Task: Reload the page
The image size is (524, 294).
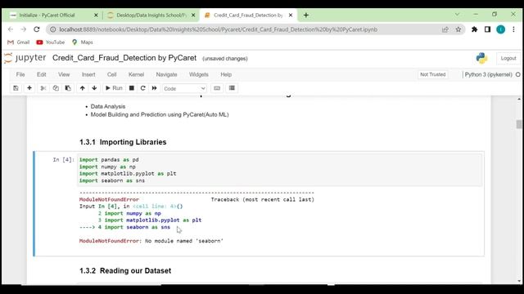Action: (x=37, y=29)
